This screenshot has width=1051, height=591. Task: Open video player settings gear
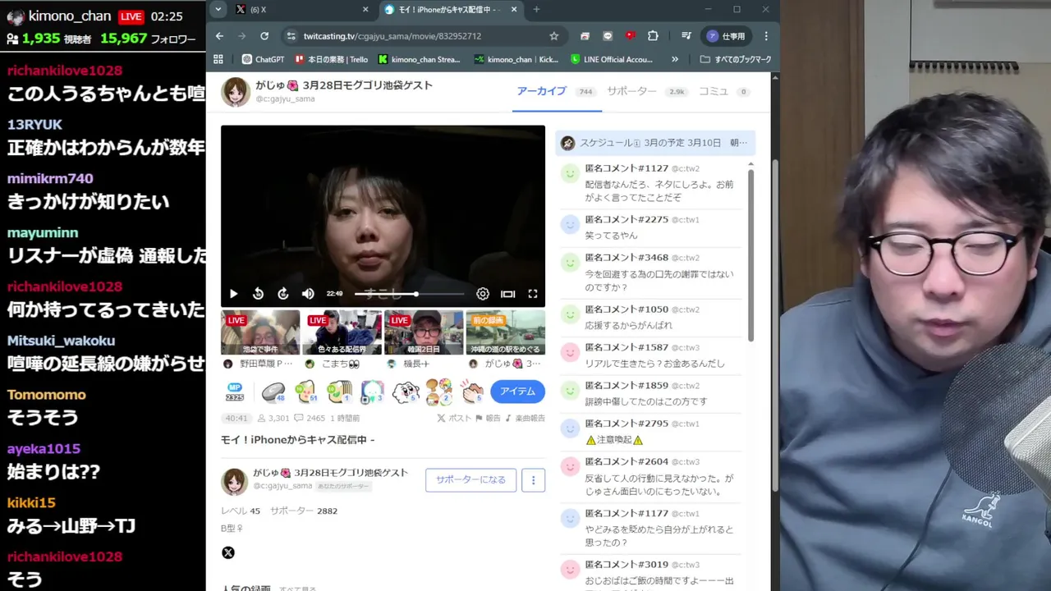click(483, 294)
